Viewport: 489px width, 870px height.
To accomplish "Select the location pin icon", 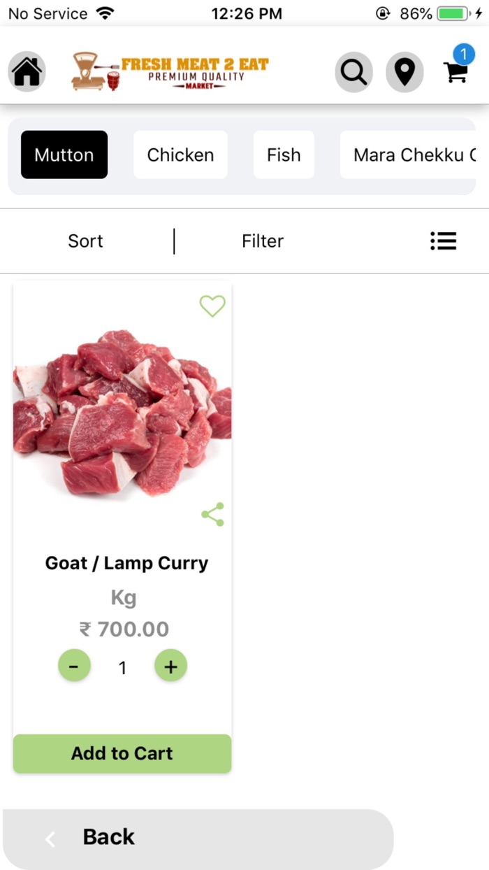I will pyautogui.click(x=404, y=71).
